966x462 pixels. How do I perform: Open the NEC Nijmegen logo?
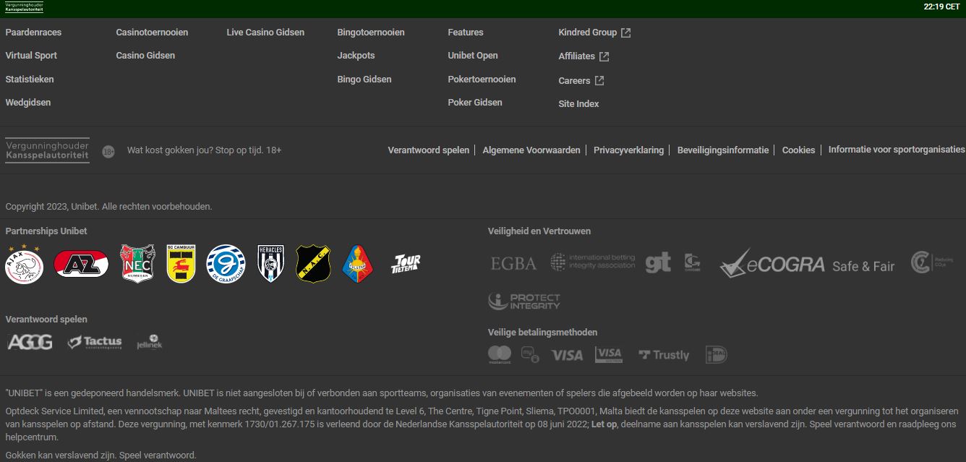click(x=137, y=264)
